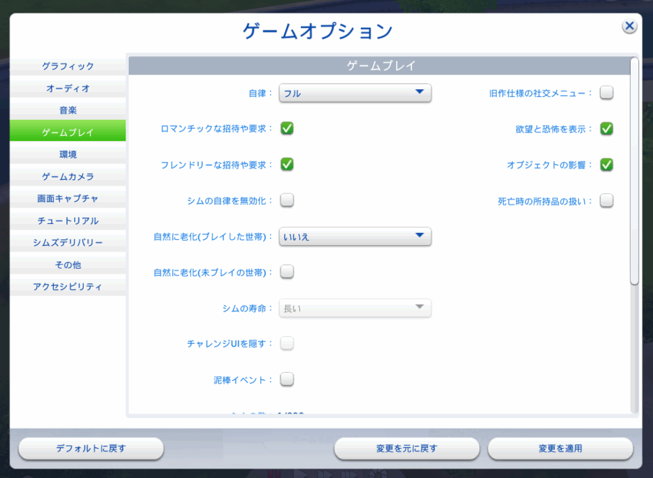This screenshot has width=653, height=478.
Task: Switch to the オーディオ tab
Action: tap(68, 88)
